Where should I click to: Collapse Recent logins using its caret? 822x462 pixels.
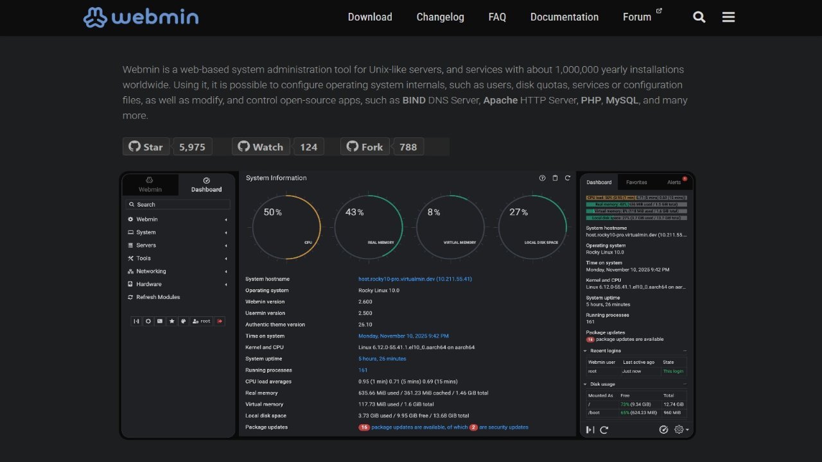[x=585, y=351]
